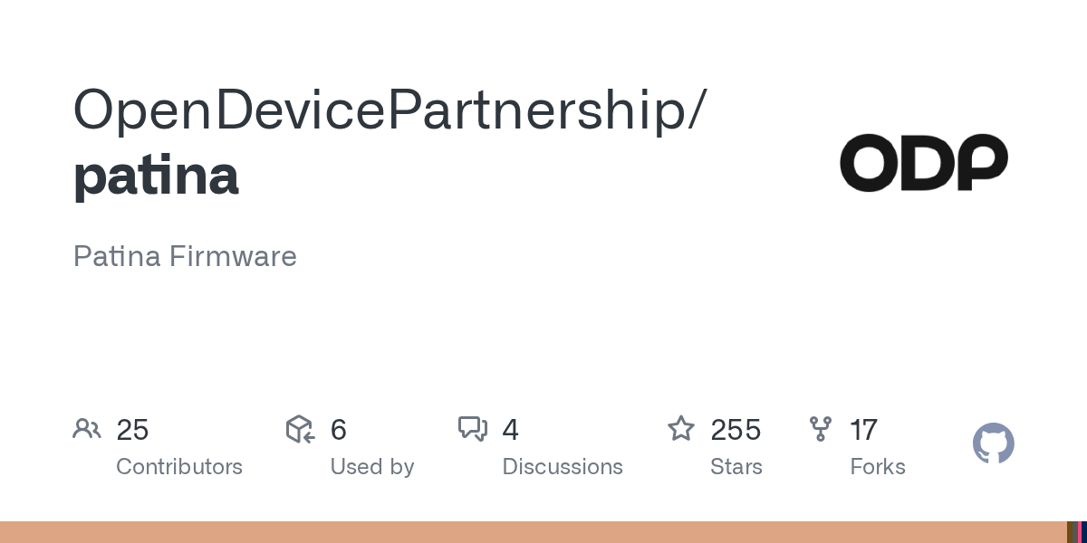Screen dimensions: 1087x543
Task: Click the ODP organization logo
Action: click(923, 163)
